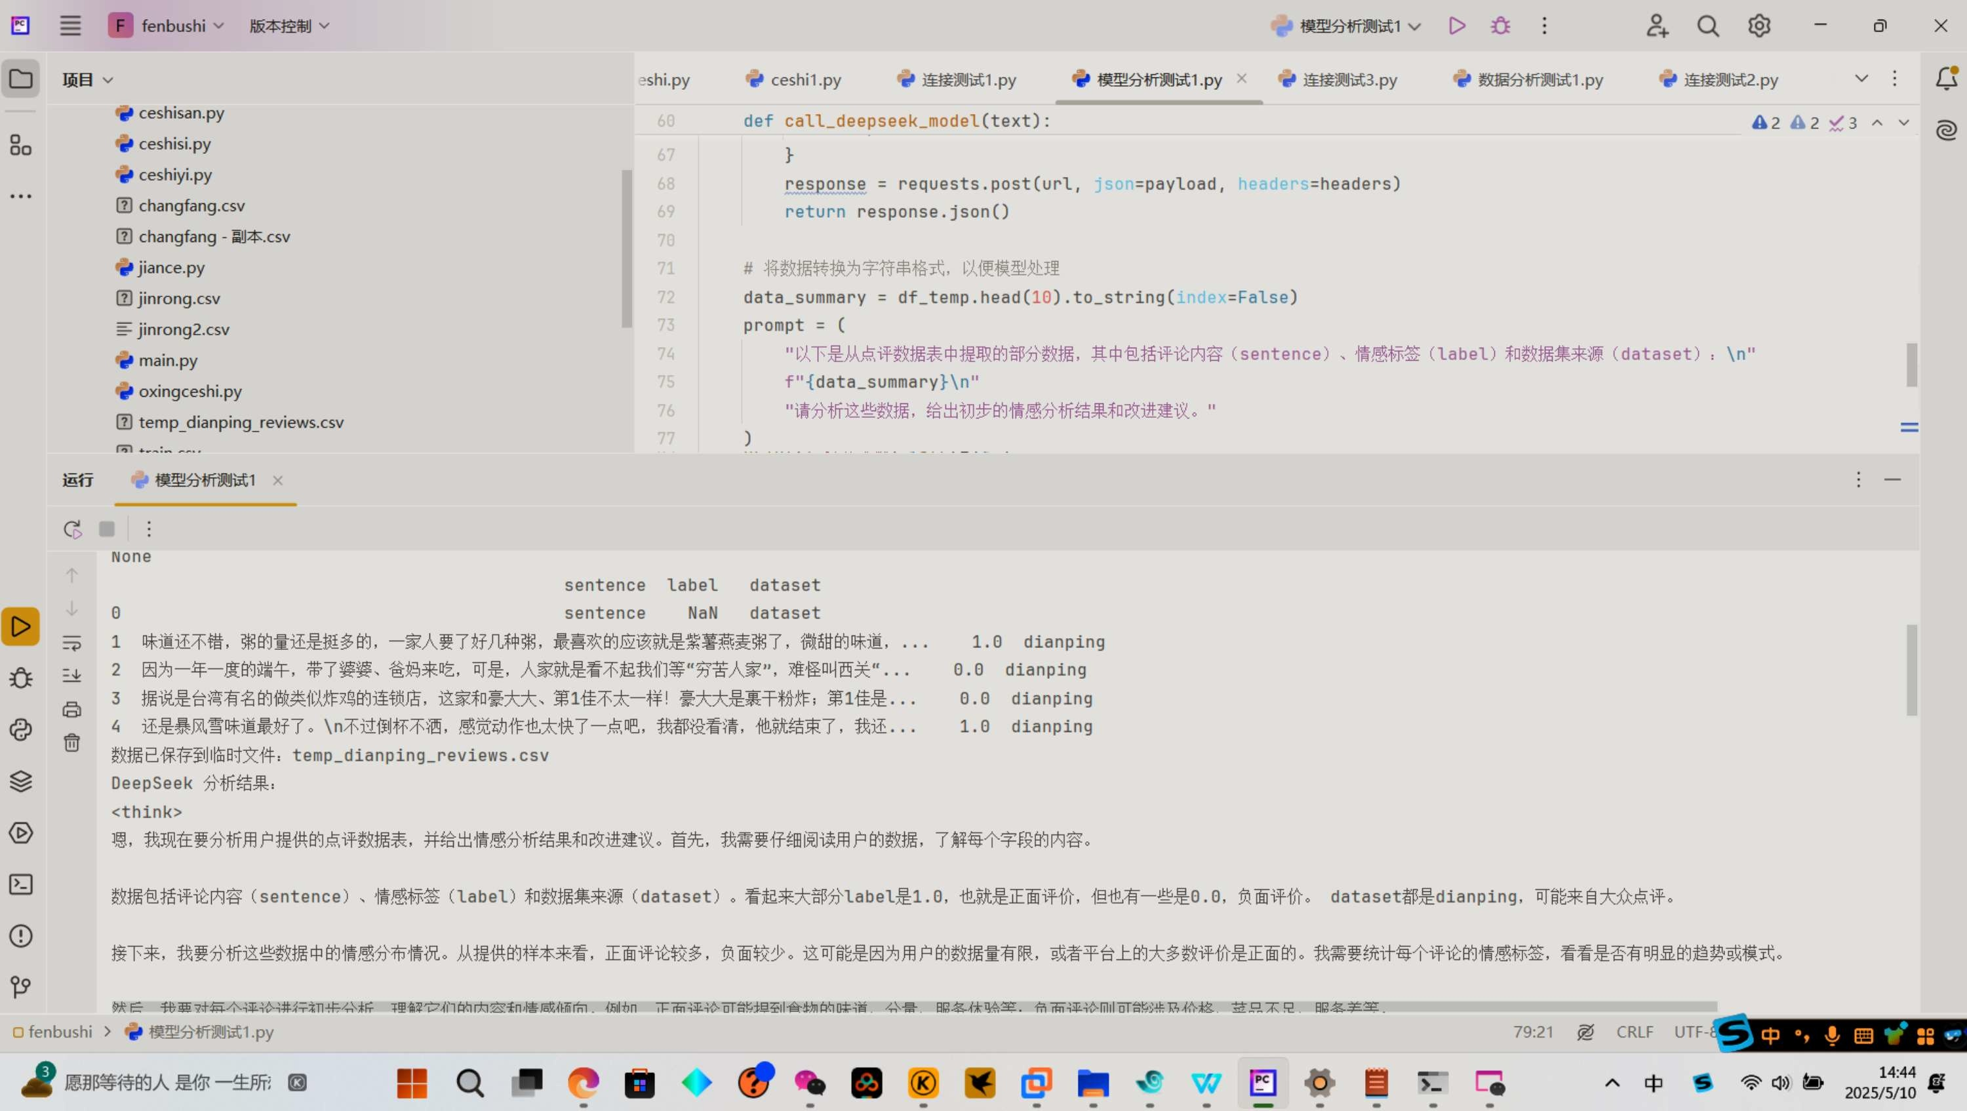Click the trash icon to clear console output
1967x1111 pixels.
(71, 742)
